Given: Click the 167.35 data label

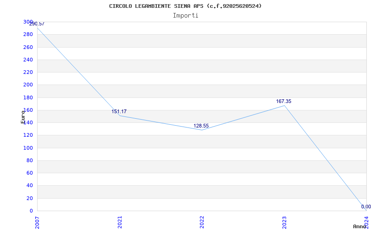Looking at the screenshot, I should coord(284,101).
